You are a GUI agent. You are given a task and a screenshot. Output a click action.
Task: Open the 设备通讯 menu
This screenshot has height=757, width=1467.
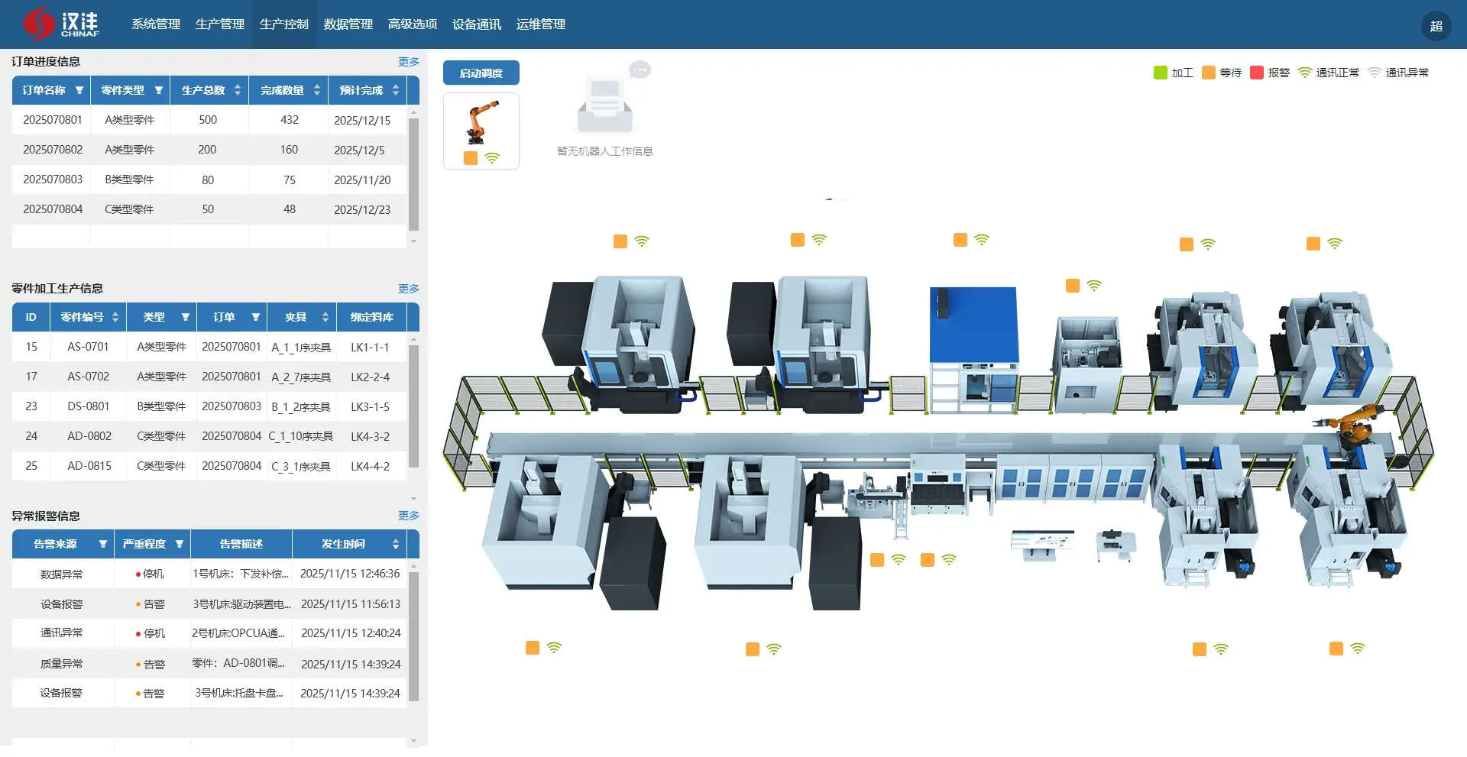tap(477, 24)
